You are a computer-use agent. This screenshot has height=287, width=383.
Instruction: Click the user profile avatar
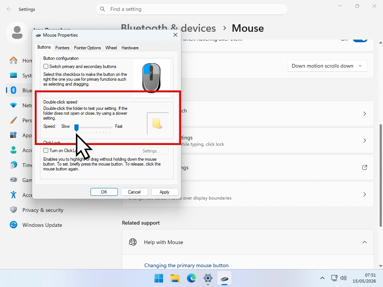tap(17, 33)
